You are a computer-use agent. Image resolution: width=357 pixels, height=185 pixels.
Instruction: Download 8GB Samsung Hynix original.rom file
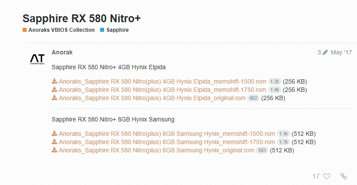tap(156, 150)
